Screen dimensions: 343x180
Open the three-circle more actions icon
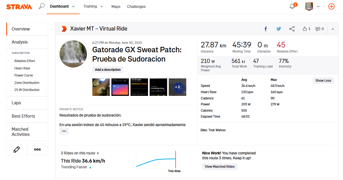[37, 150]
